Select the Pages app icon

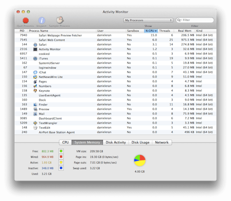(x=35, y=82)
